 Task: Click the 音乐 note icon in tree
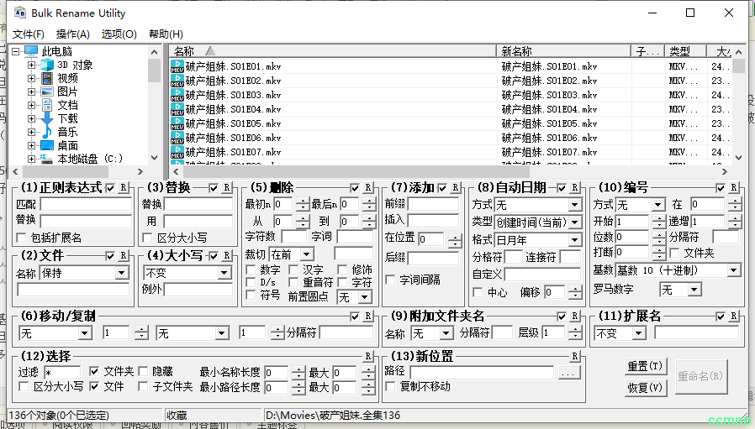click(46, 133)
